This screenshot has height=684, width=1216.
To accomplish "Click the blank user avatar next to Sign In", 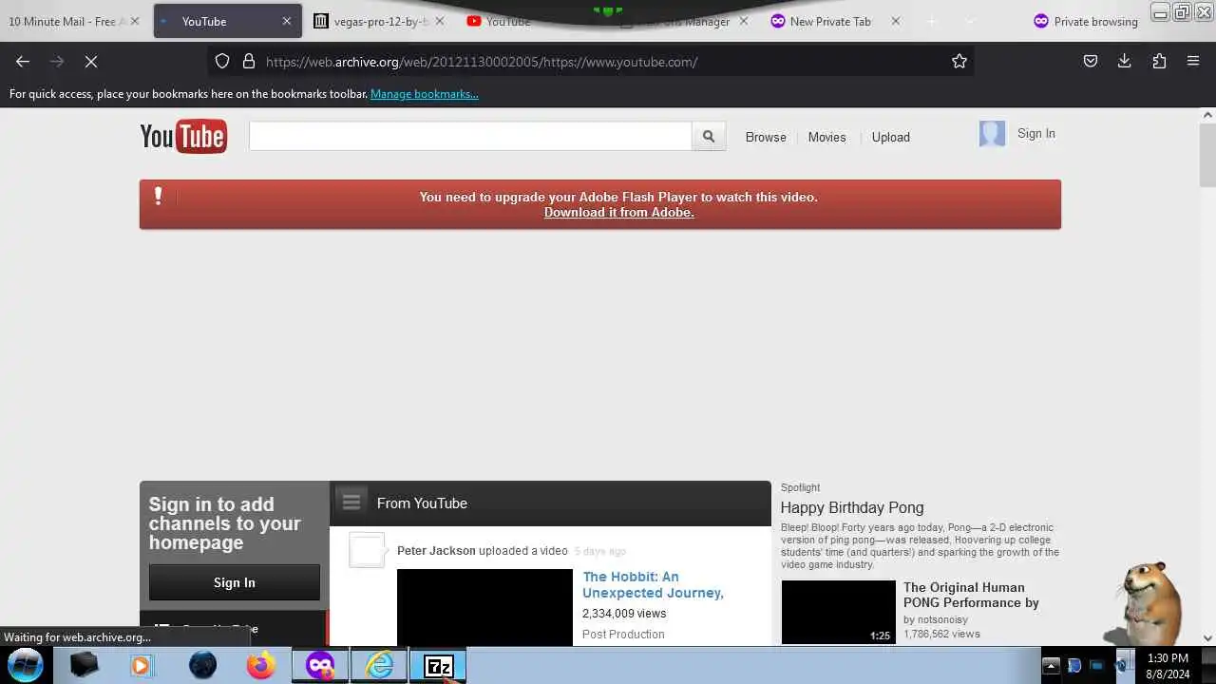I will coord(992,134).
